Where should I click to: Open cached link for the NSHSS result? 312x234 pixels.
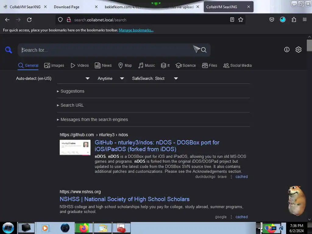[x=242, y=217]
